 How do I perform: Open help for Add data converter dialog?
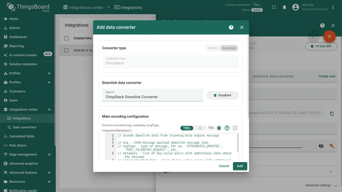coord(231,27)
